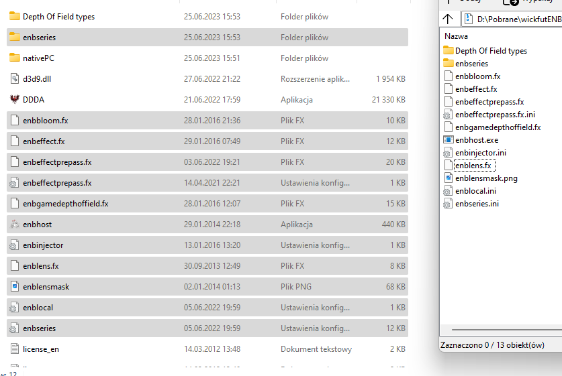Click the d3d9.dll file icon
The height and width of the screenshot is (376, 562).
click(14, 78)
